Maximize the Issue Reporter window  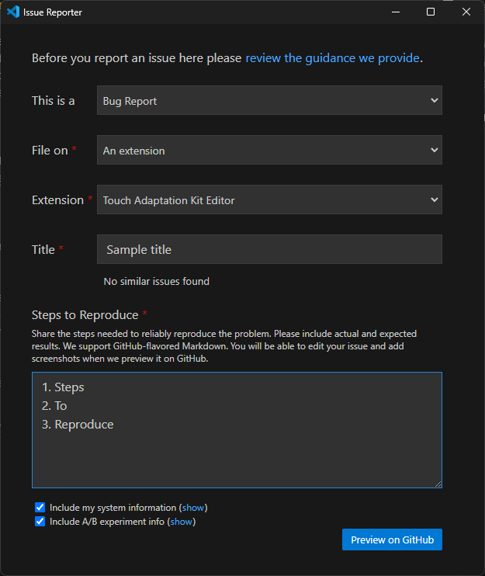pos(431,12)
